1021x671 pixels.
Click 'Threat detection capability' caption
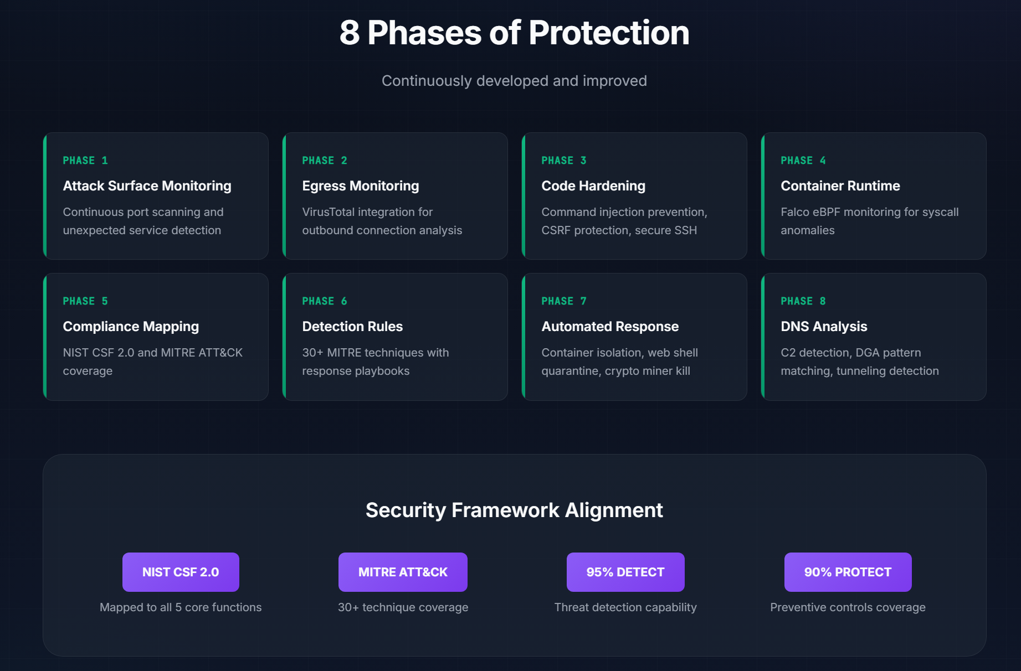coord(625,607)
